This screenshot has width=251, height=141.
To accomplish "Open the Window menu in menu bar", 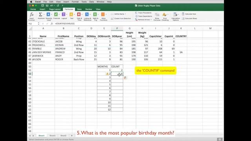I will pos(100,2).
